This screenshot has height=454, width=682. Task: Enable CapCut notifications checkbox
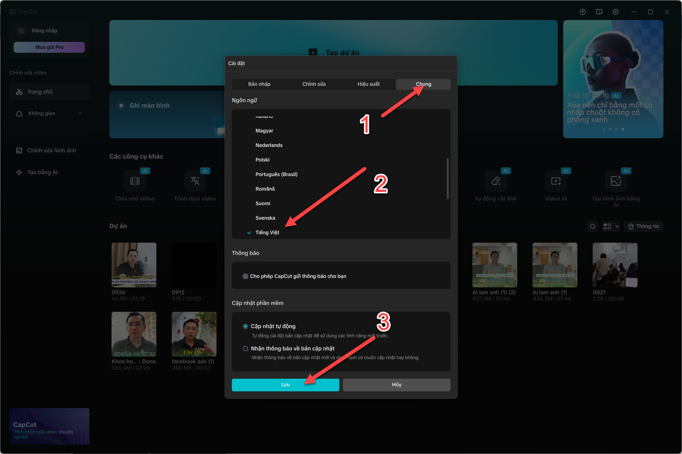point(245,276)
